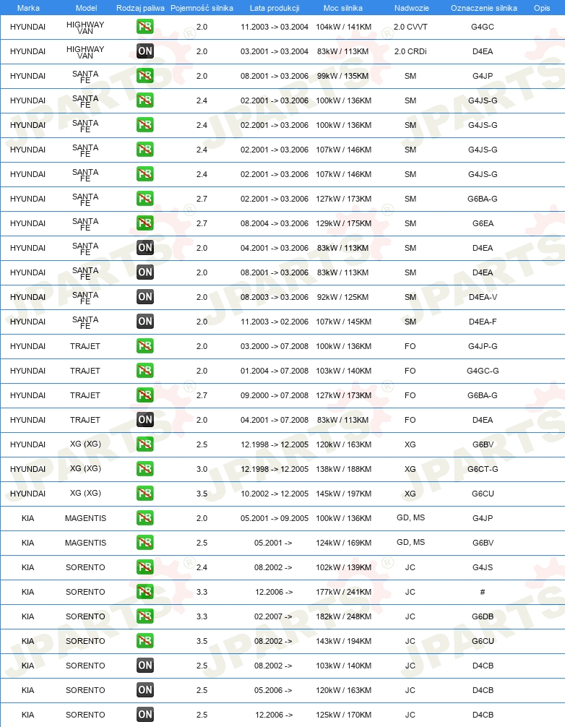Select the petrol icon in Santa Fe G4JP row
565x727 pixels.
pyautogui.click(x=145, y=76)
